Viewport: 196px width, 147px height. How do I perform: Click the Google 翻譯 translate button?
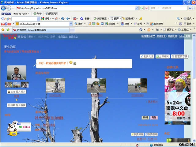coord(115,19)
